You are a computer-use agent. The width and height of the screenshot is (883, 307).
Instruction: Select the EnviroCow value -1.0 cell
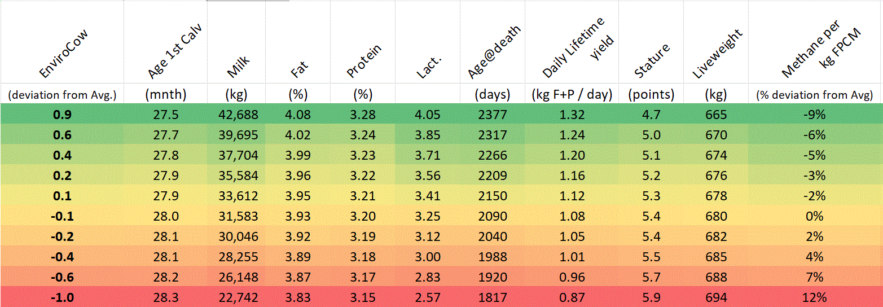(x=62, y=297)
